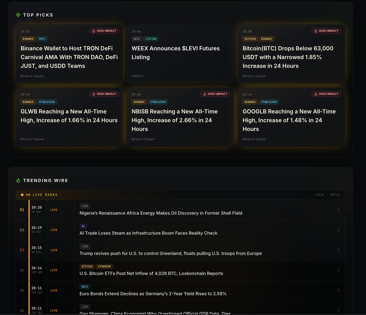Select DEFI tag on TRON DeFi Carnival card
366x315 pixels.
[42, 39]
